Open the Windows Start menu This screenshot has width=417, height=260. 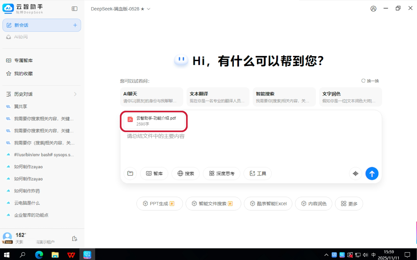coord(7,255)
